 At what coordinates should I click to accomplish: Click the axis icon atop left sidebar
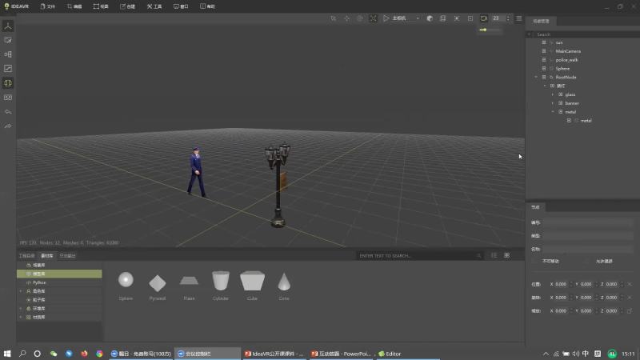pyautogui.click(x=8, y=26)
